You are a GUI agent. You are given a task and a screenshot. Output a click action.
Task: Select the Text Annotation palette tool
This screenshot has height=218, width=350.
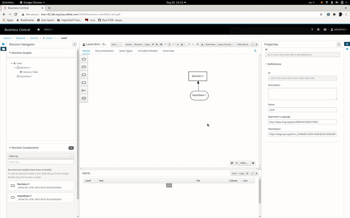click(x=84, y=91)
